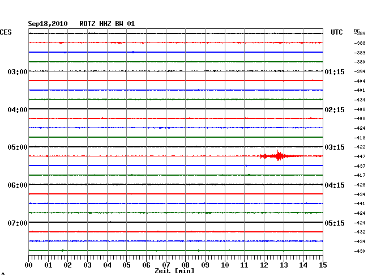Click the DC offset value "-380"
The width and height of the screenshot is (368, 280).
360,62
